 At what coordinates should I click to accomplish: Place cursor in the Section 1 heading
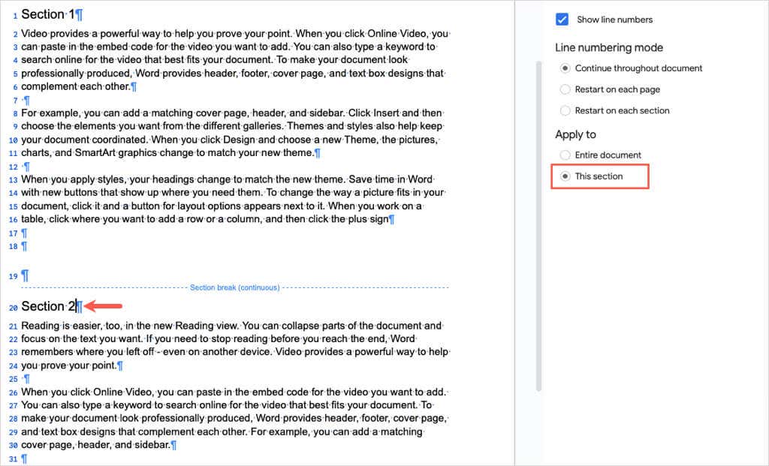coord(47,14)
